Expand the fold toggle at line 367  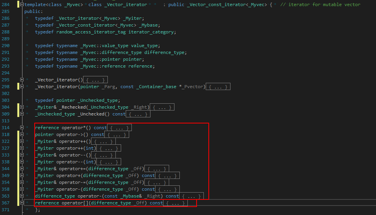pyautogui.click(x=22, y=203)
